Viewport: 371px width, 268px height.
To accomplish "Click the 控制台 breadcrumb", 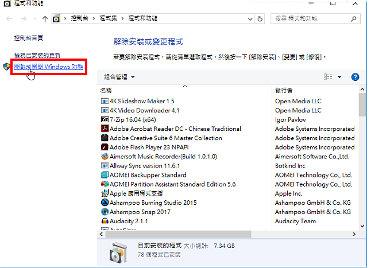I will coord(80,18).
